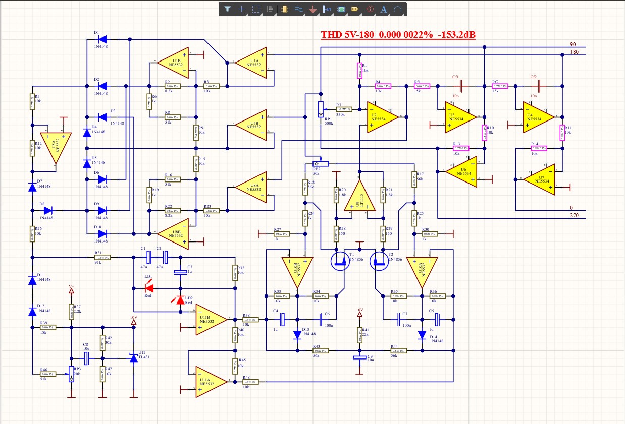Select potentiometer RP2 50k
Image resolution: width=625 pixels, height=424 pixels.
[320, 164]
